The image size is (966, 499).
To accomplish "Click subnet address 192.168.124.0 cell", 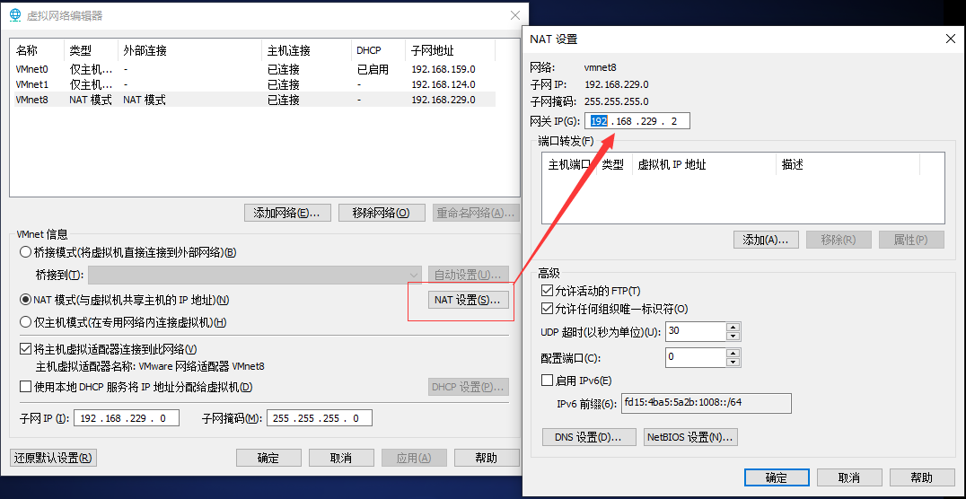I will click(x=443, y=84).
